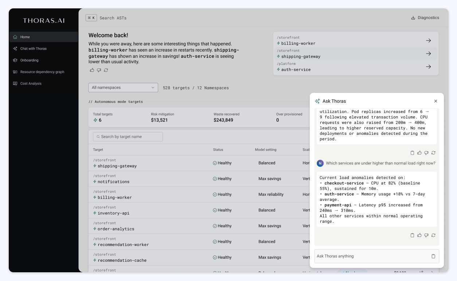Go to Cost Analysis page
Image resolution: width=457 pixels, height=281 pixels.
point(31,83)
